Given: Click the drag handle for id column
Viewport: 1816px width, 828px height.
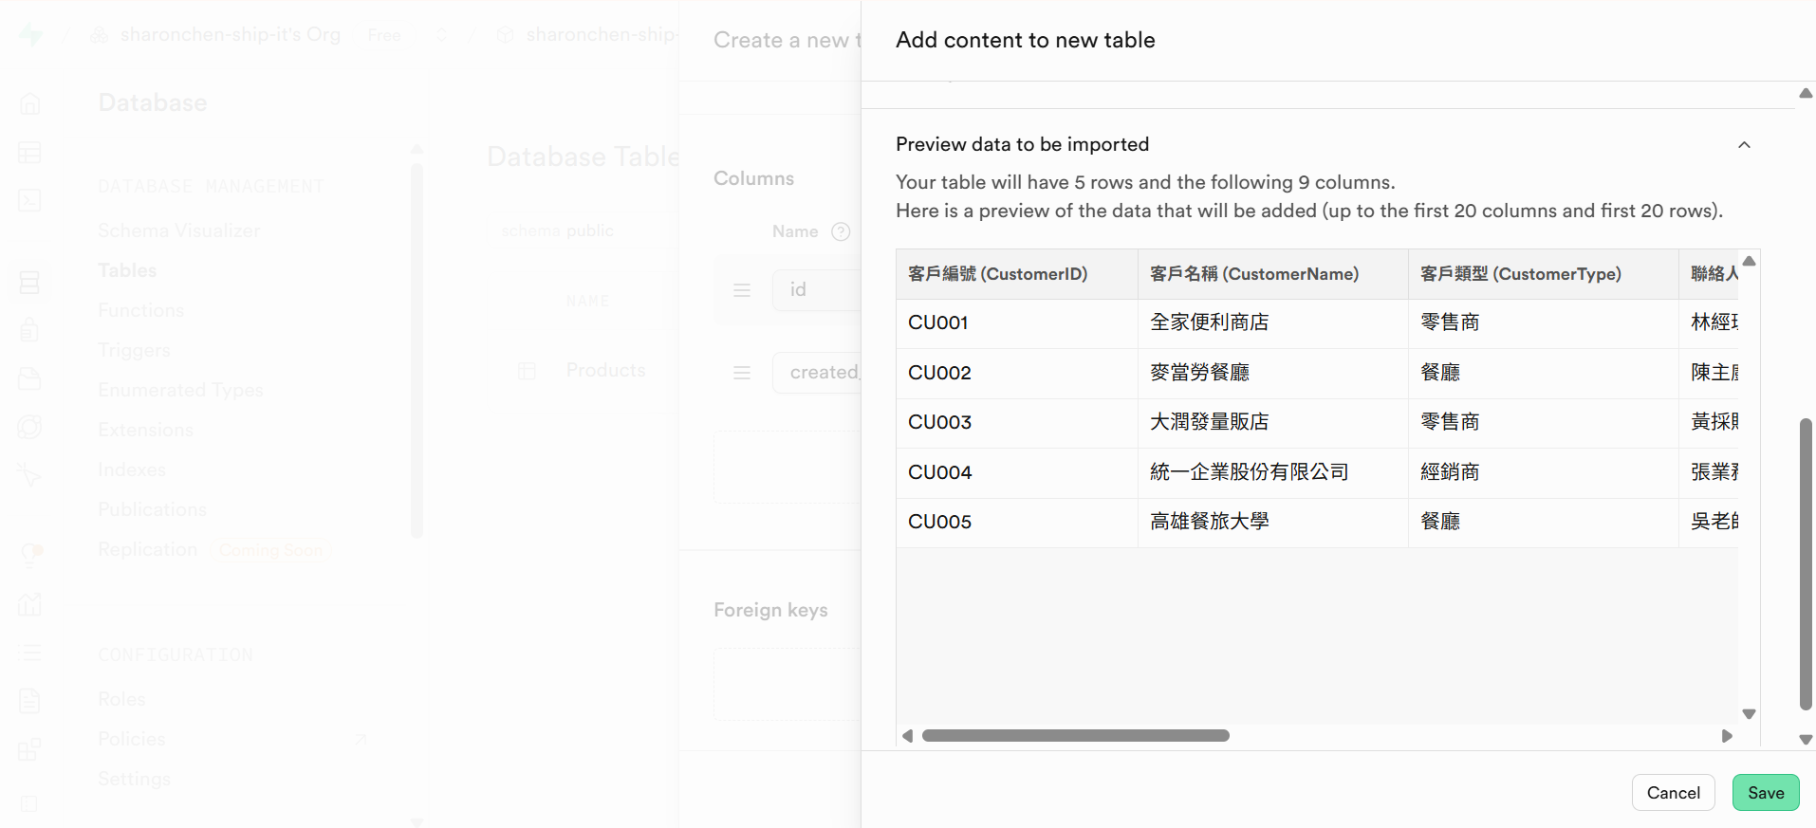Looking at the screenshot, I should pyautogui.click(x=742, y=290).
